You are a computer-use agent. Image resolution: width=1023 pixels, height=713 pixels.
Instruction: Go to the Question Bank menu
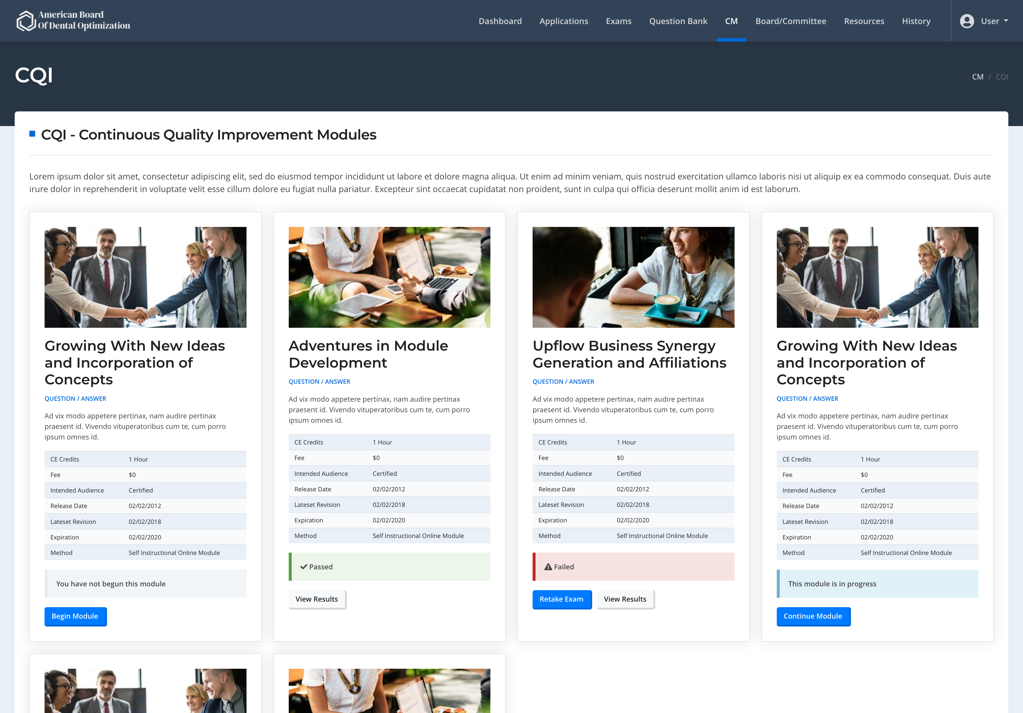tap(678, 21)
